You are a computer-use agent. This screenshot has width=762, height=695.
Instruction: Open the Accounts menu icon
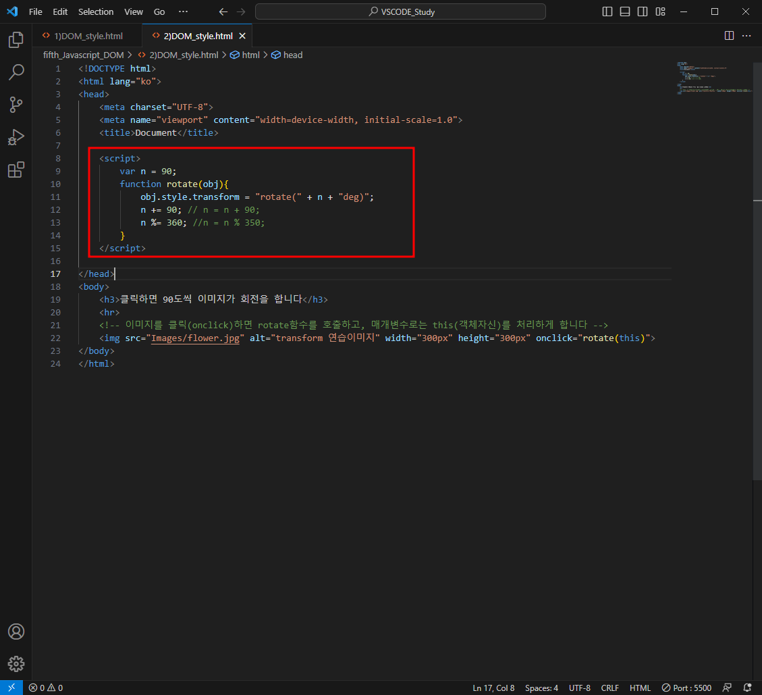(x=16, y=632)
